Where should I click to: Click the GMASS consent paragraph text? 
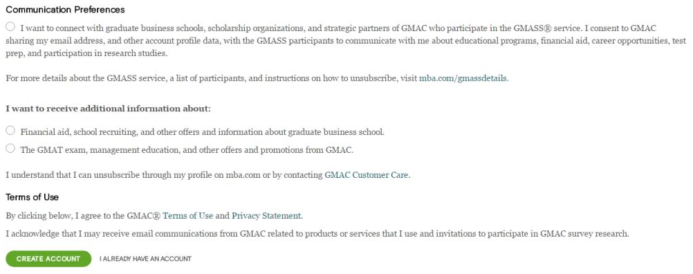(x=346, y=41)
